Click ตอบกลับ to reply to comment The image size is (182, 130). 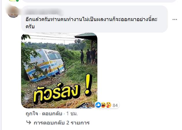pyautogui.click(x=52, y=114)
